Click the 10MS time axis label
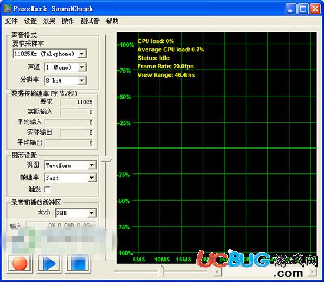324x282 pixels. [x=162, y=260]
